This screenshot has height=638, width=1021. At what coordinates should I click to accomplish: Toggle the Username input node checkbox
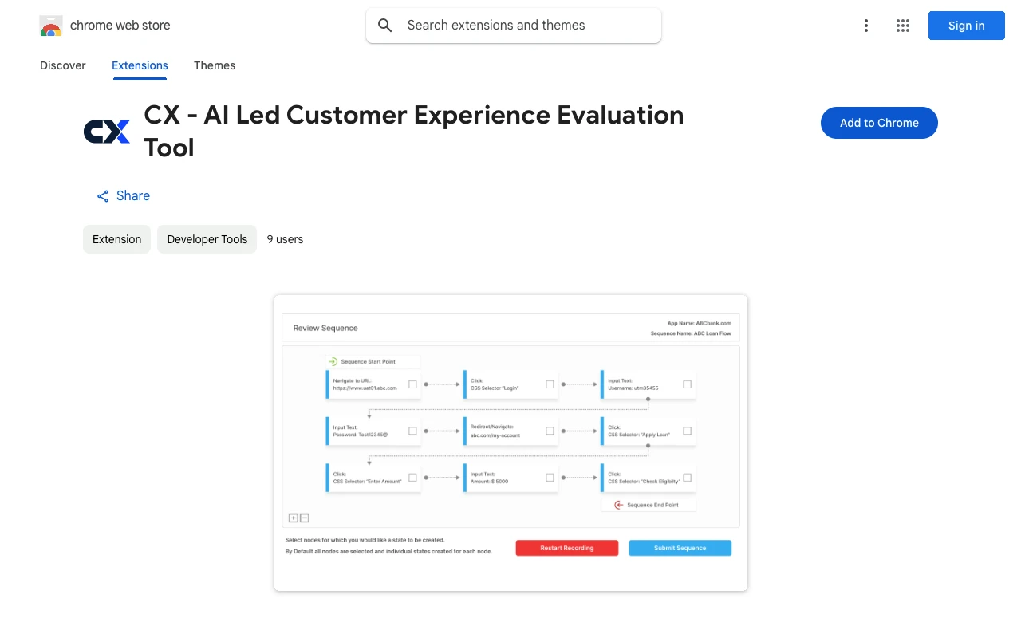(x=687, y=384)
